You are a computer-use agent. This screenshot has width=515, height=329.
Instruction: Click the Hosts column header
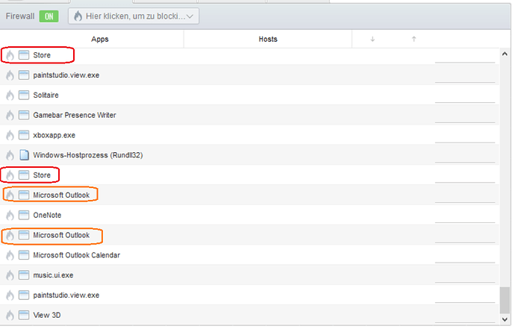click(x=268, y=39)
